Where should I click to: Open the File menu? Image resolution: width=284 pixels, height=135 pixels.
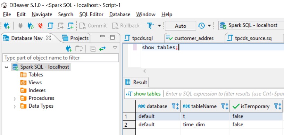[7, 15]
